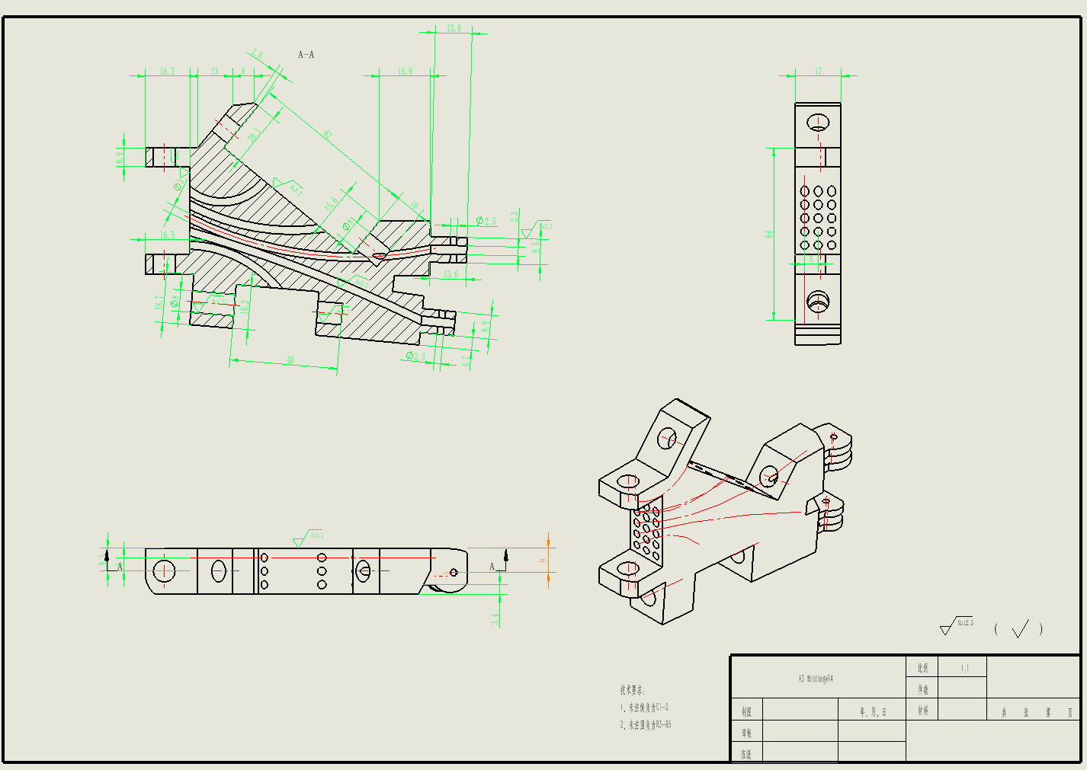Select the 9.5 vertical dimension value

pyautogui.click(x=536, y=247)
